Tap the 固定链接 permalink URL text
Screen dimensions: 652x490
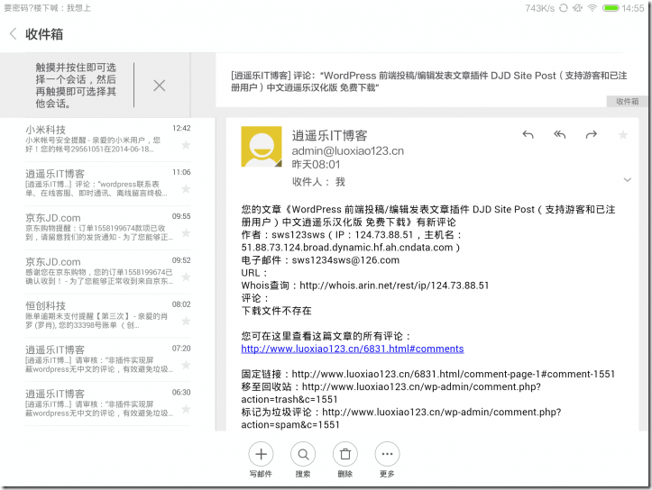point(454,374)
